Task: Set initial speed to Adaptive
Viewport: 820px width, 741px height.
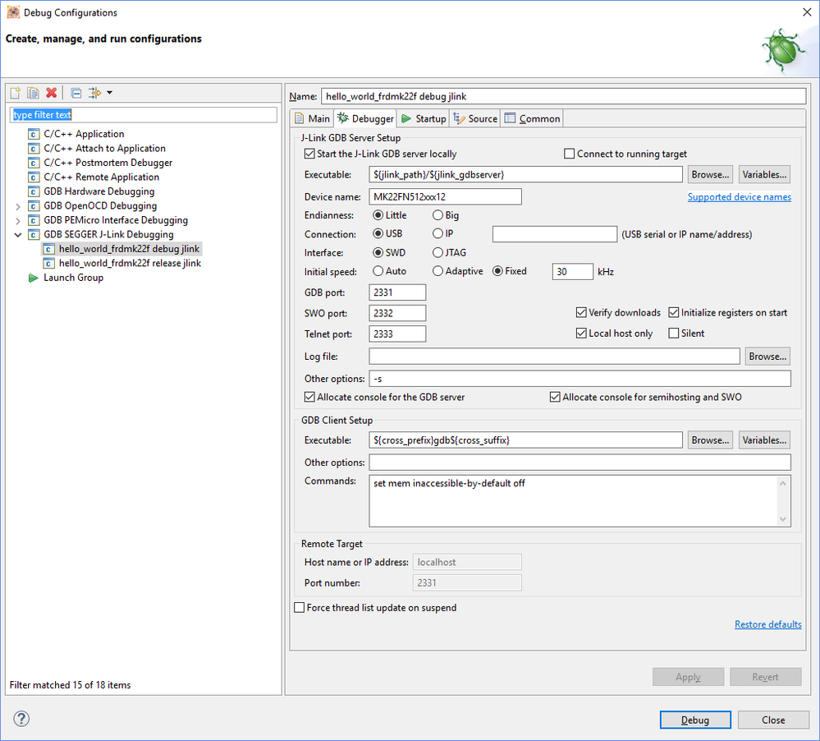Action: coord(437,271)
